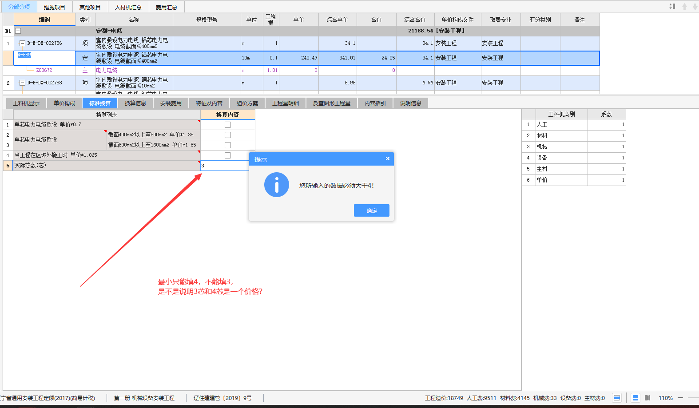699x408 pixels.
Task: Click the move up arrow icon
Action: coord(684,6)
